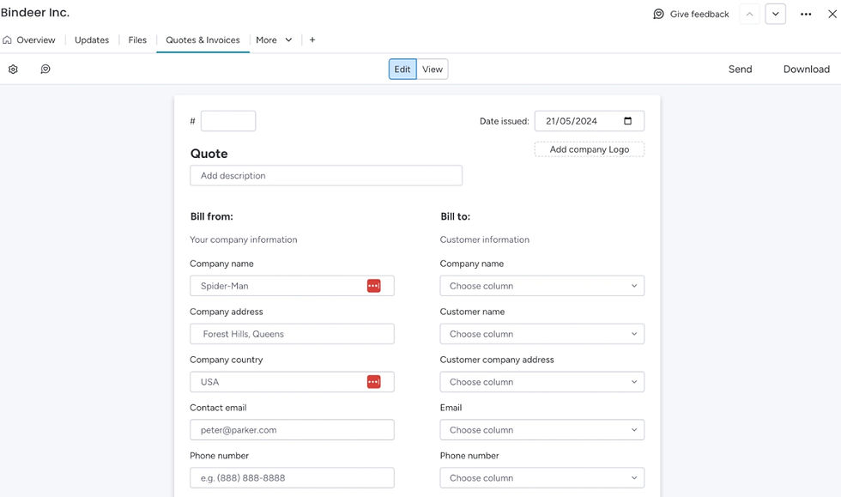Open the Updates tab
Viewport: 841px width, 497px height.
click(x=92, y=39)
